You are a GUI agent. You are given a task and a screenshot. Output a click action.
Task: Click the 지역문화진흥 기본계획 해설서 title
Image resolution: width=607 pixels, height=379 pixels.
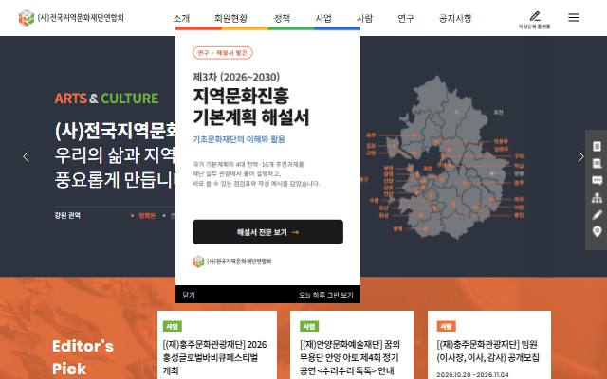click(250, 107)
